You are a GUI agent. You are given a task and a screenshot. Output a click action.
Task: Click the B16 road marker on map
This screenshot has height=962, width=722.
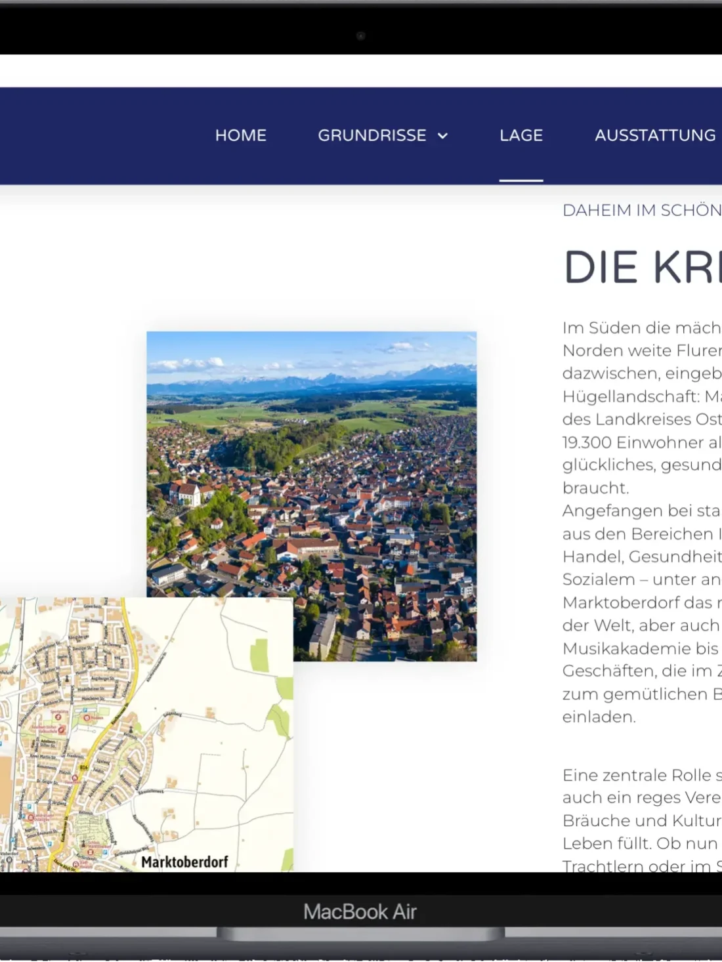[x=83, y=767]
